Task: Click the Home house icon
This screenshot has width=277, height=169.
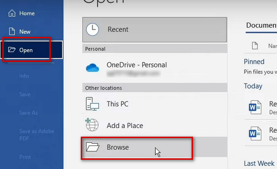Action: [x=12, y=13]
